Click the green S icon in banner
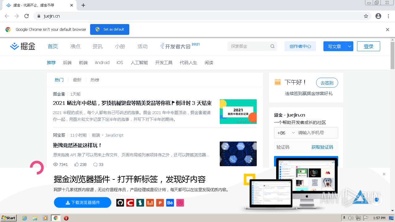This screenshot has width=395, height=222. coord(140,203)
